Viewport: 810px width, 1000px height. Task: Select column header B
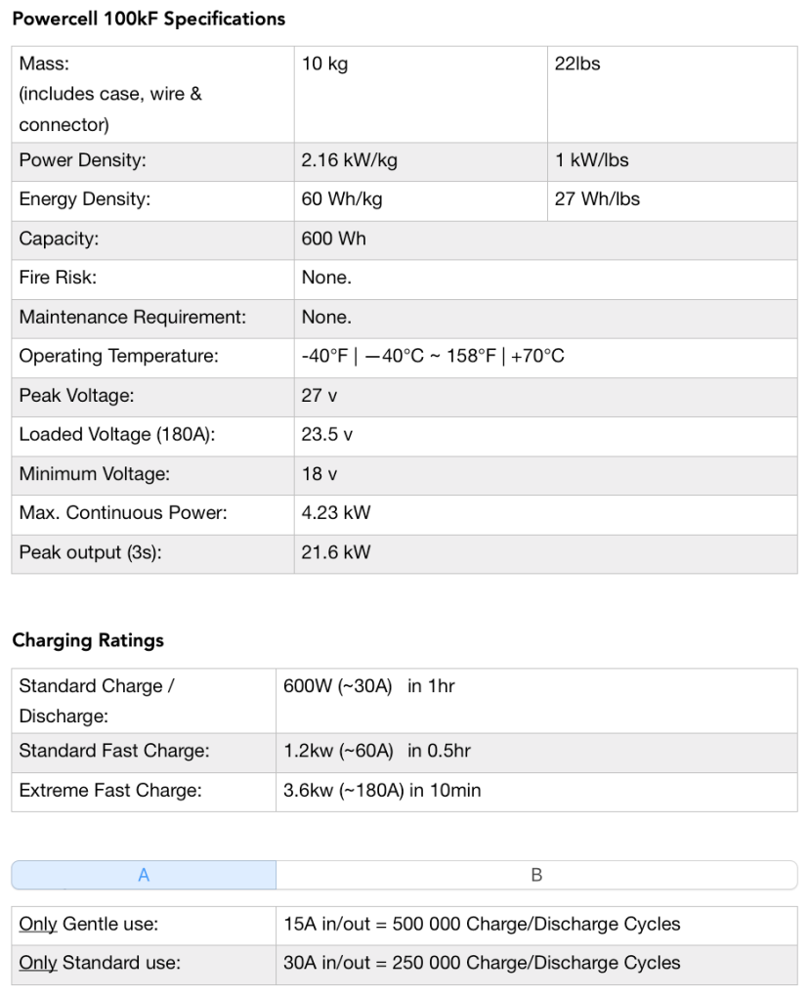pos(536,875)
